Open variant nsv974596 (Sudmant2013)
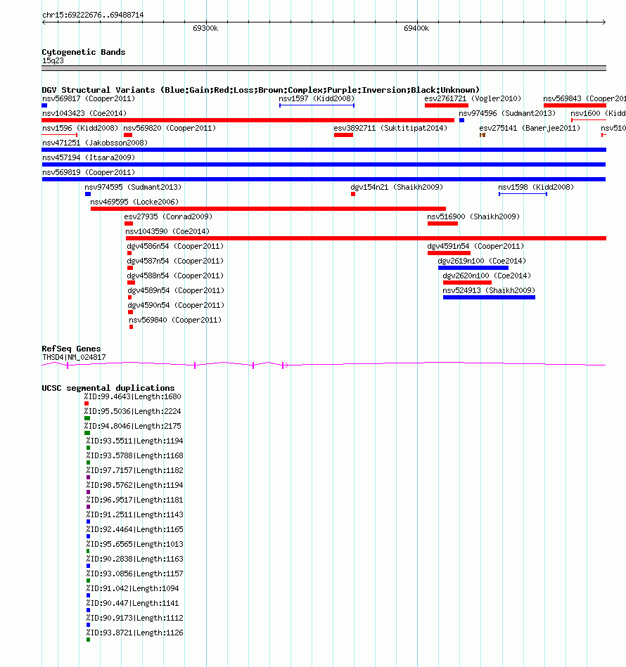The image size is (626, 667). pyautogui.click(x=507, y=114)
